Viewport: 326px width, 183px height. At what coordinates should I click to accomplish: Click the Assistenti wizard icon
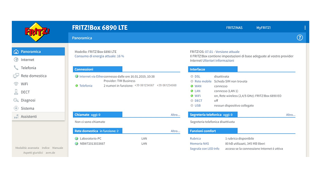(x=16, y=116)
